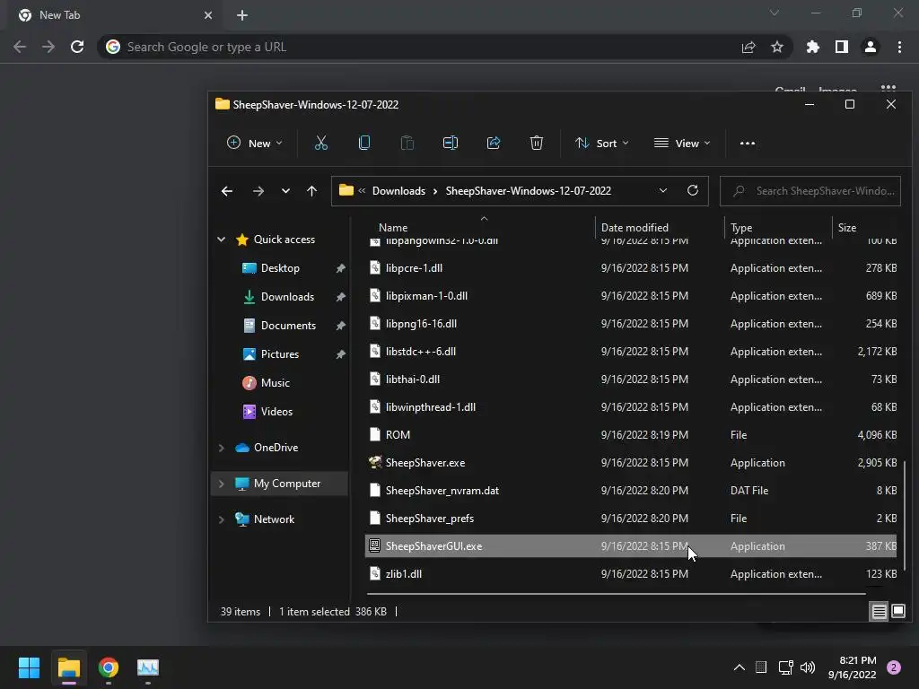
Task: Open recent locations dropdown arrow
Action: pos(285,191)
